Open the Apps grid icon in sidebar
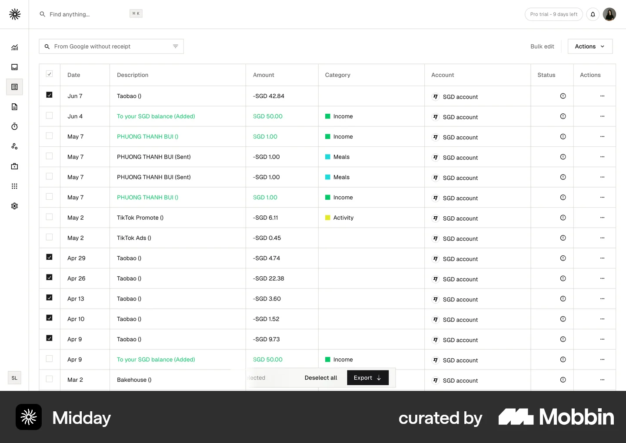This screenshot has width=626, height=443. tap(14, 186)
